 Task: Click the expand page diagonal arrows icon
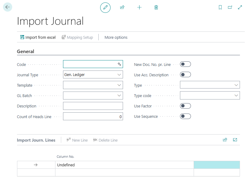(240, 7)
